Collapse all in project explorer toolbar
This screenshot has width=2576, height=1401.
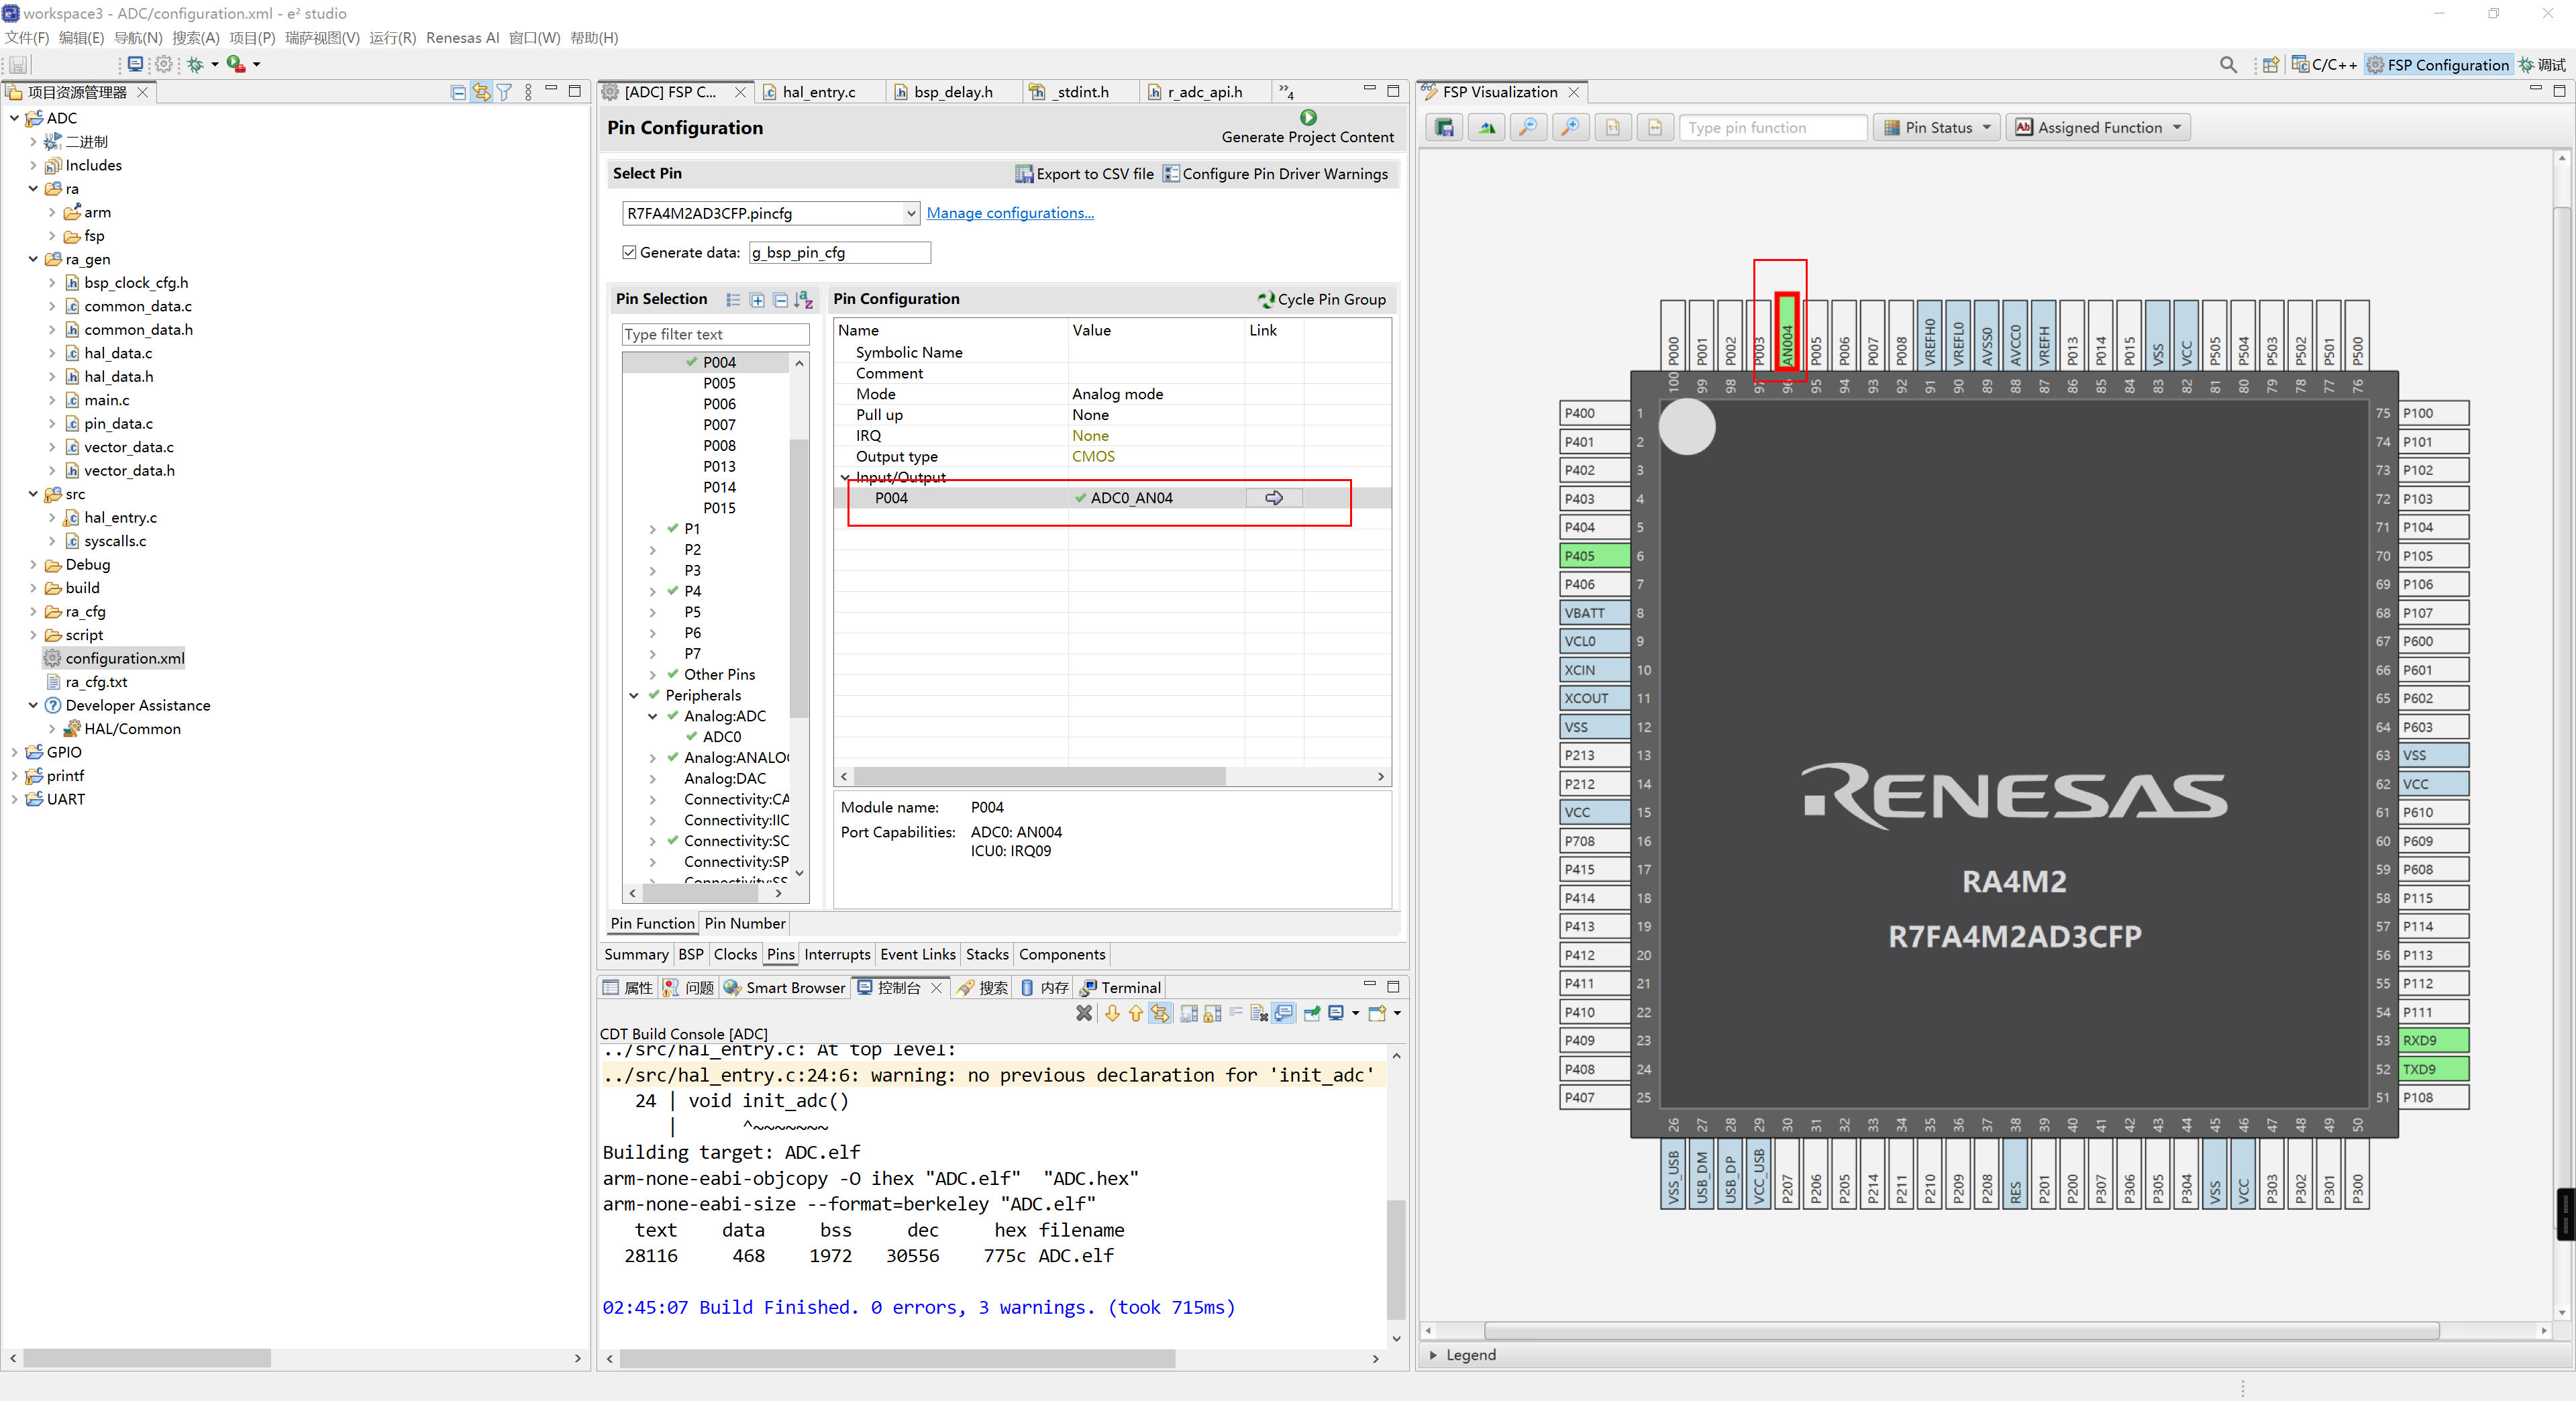[458, 92]
